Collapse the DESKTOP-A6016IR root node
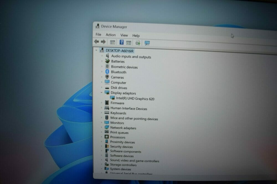 click(x=96, y=50)
